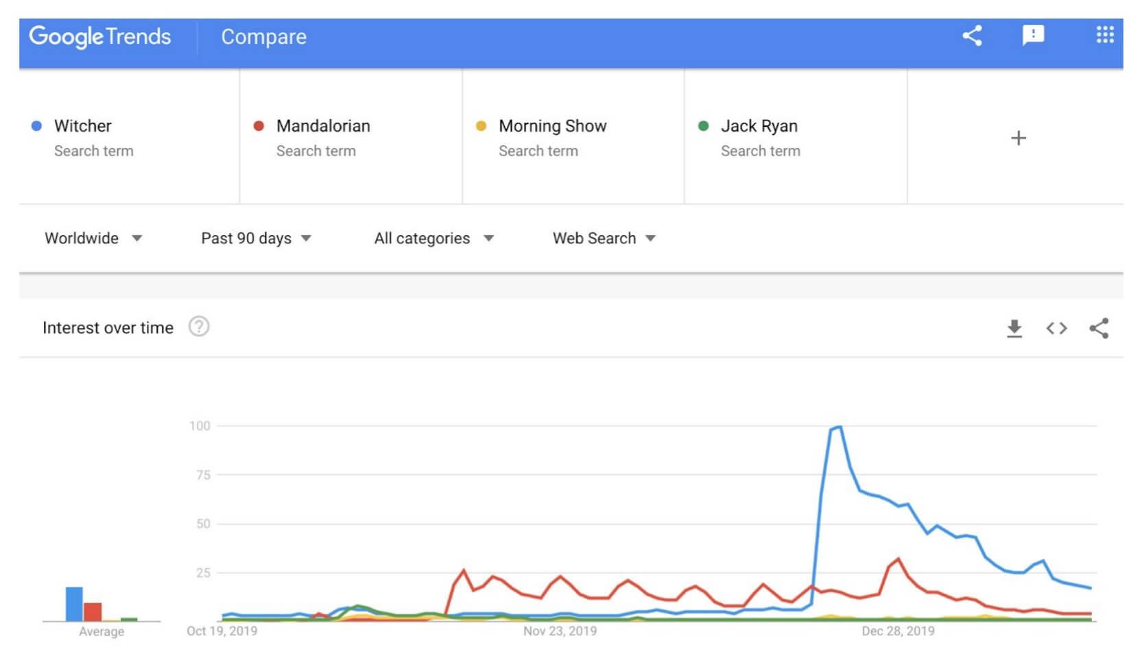Screen dimensions: 1142x649
Task: Open the Worldwide region dropdown
Action: 93,238
